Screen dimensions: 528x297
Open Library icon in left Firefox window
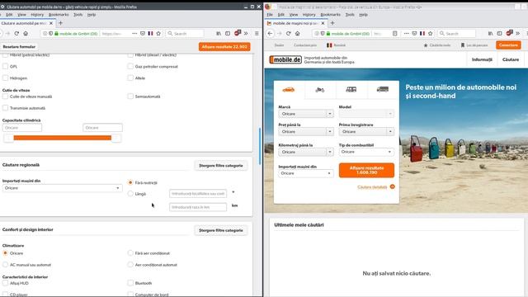pyautogui.click(x=219, y=33)
